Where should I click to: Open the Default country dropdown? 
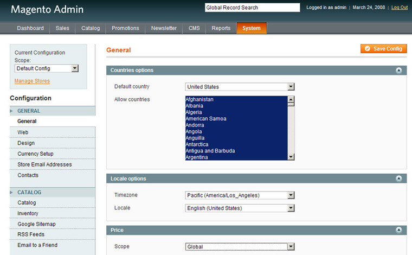[240, 87]
